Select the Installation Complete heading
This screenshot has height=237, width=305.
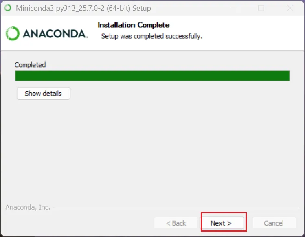[x=134, y=25]
